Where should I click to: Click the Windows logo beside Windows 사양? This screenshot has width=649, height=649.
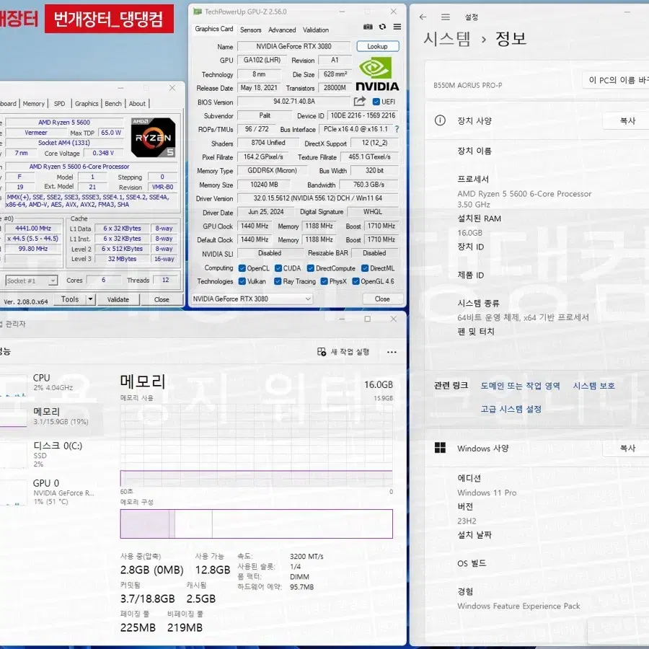(x=440, y=448)
